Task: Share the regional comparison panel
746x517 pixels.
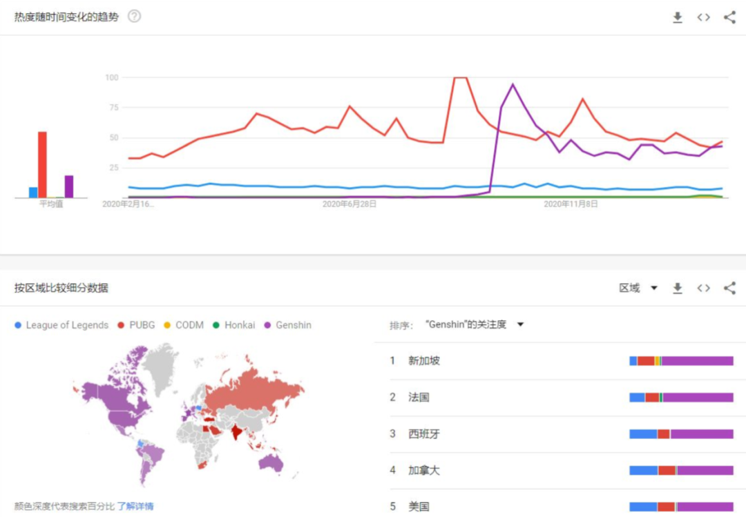Action: click(x=729, y=288)
